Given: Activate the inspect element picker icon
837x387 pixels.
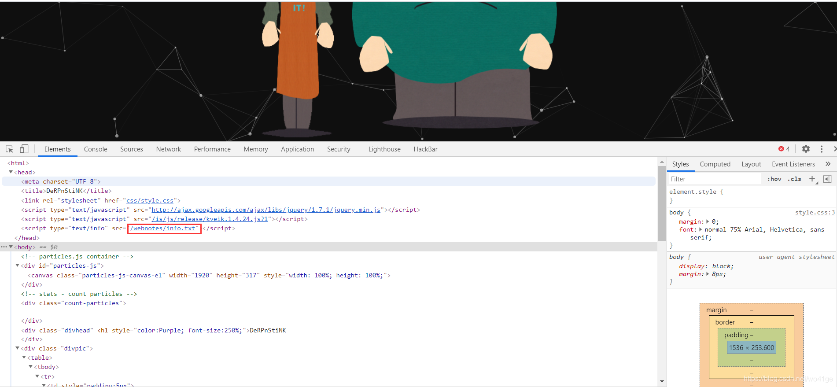Looking at the screenshot, I should (9, 149).
